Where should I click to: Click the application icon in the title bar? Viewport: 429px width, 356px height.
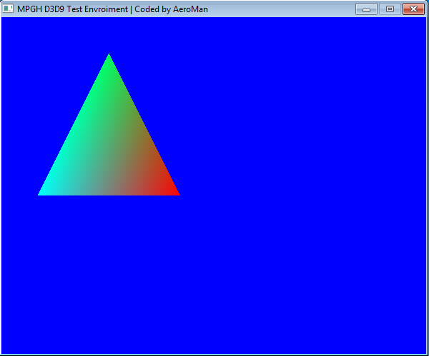[x=8, y=9]
